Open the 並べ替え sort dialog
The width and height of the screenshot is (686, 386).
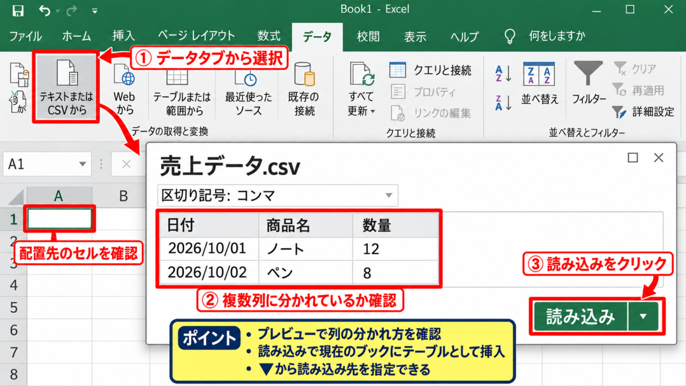pyautogui.click(x=540, y=83)
